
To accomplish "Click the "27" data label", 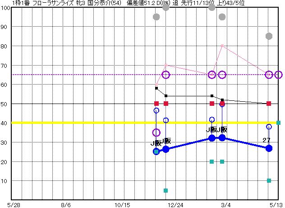I will click(x=267, y=140).
